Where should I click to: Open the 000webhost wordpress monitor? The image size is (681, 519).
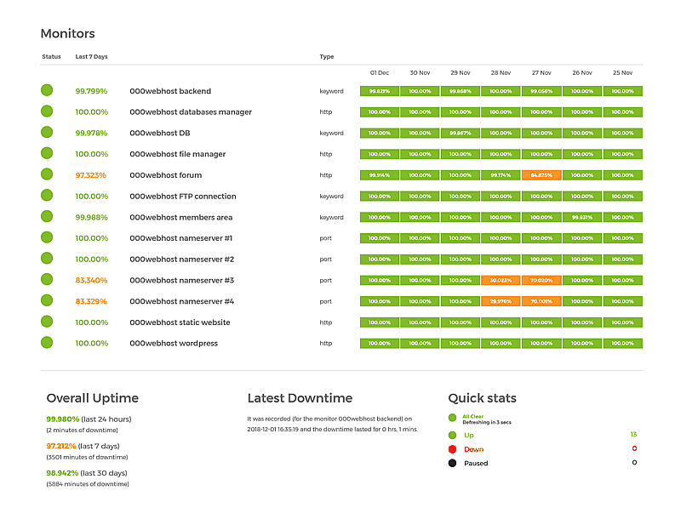point(174,343)
